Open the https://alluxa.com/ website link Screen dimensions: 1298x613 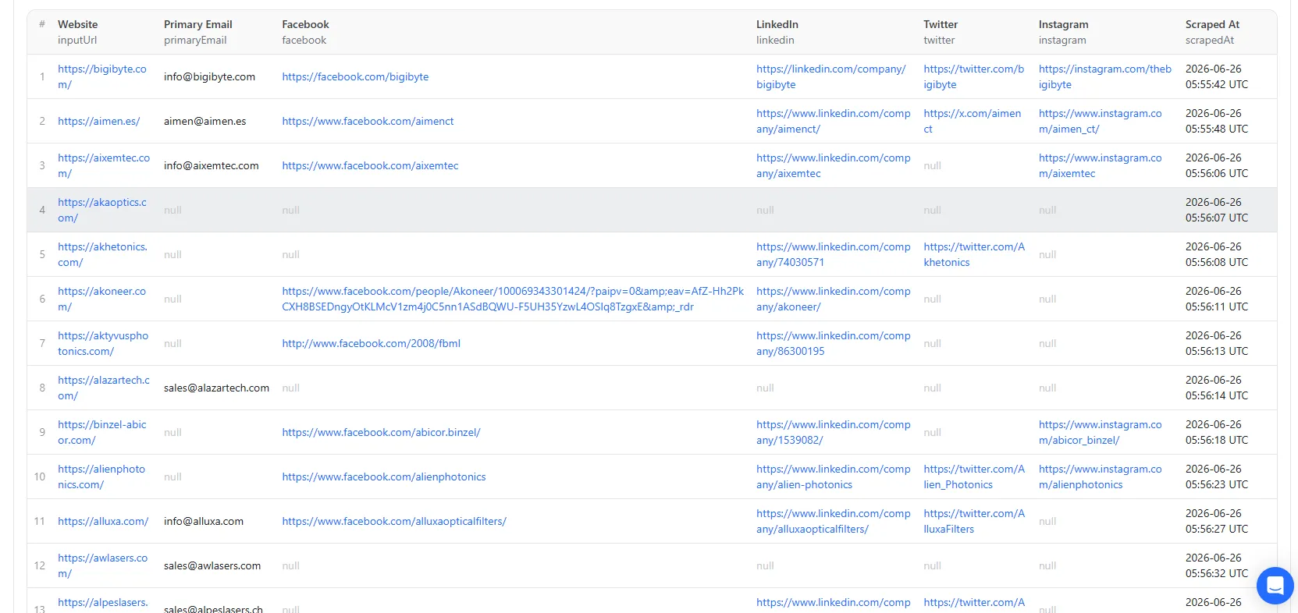[103, 521]
